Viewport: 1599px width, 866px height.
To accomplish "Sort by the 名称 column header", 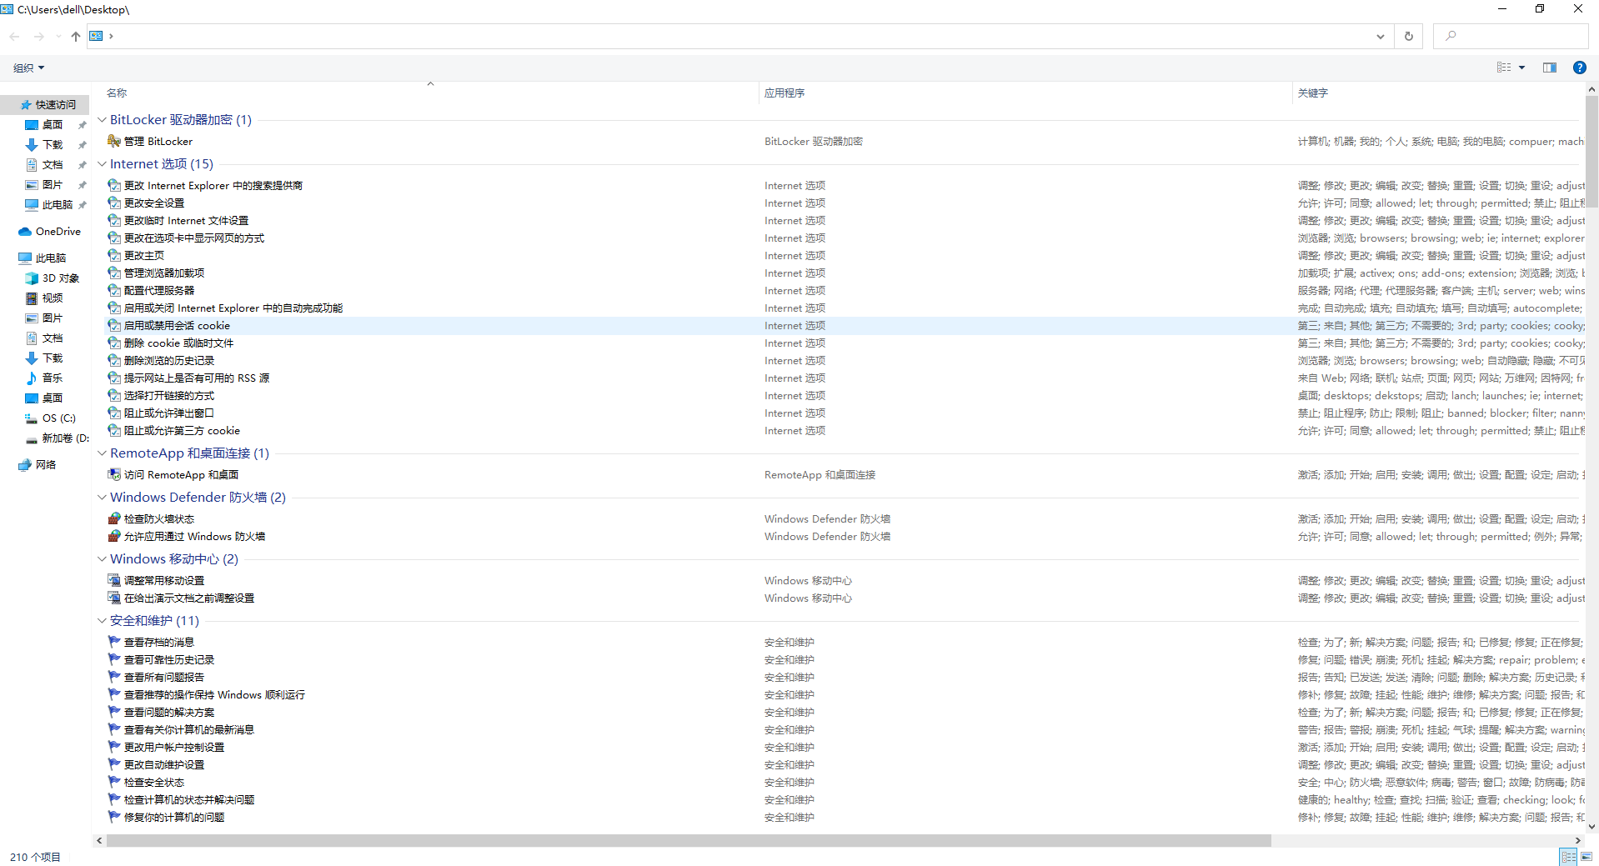I will click(x=117, y=93).
